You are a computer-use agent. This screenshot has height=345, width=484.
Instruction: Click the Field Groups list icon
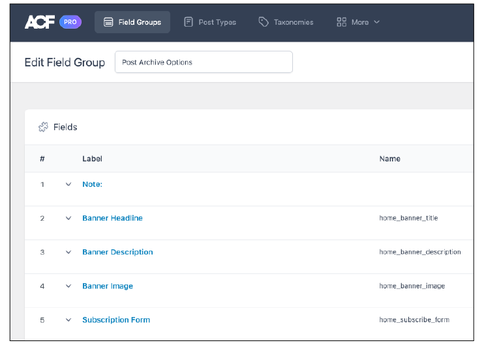click(x=108, y=22)
